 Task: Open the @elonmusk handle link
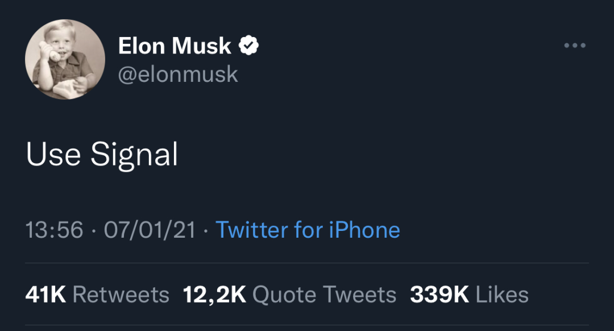(x=177, y=75)
